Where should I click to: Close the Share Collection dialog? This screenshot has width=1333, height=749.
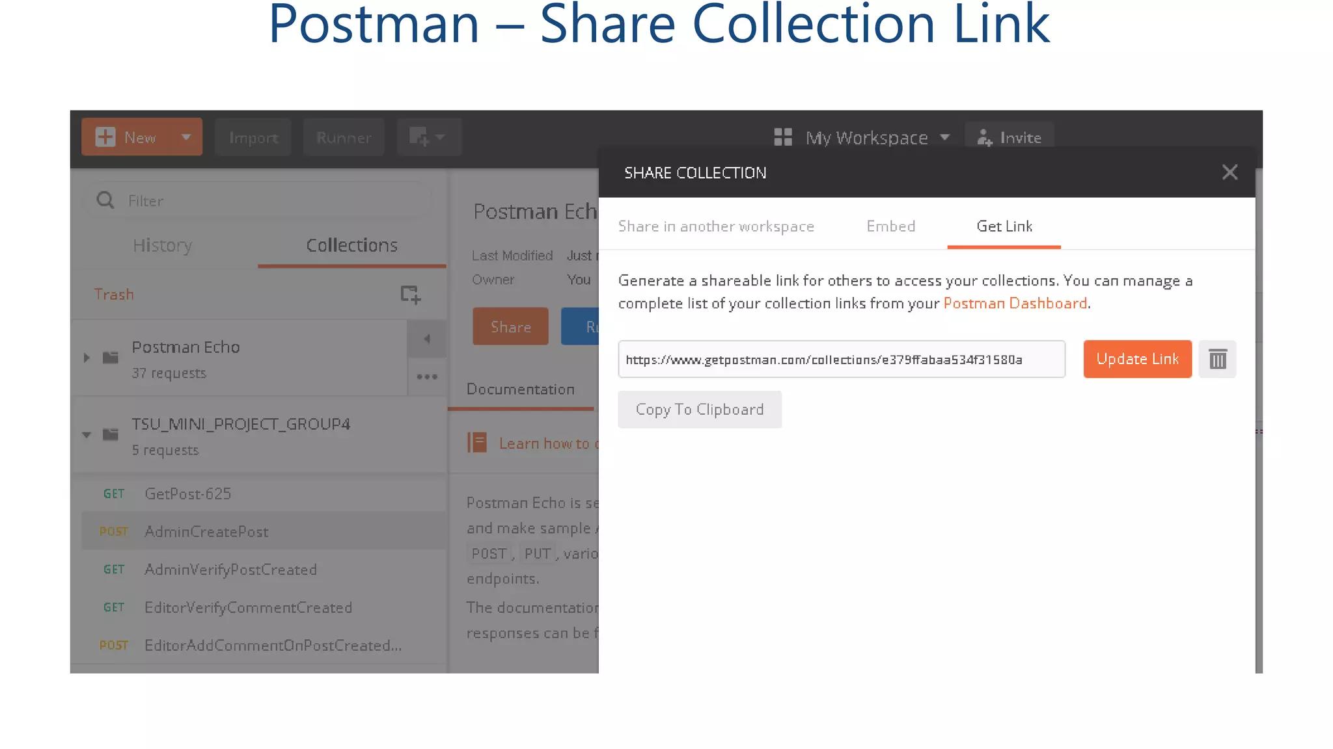1230,172
